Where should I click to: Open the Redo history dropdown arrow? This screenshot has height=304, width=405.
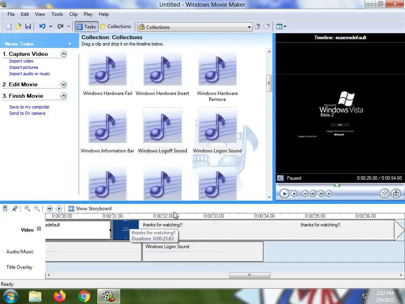coord(68,27)
